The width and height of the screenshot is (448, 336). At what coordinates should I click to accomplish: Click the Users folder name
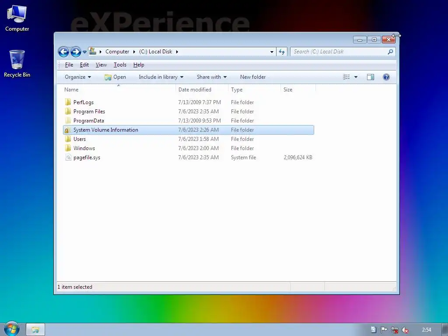tap(80, 139)
